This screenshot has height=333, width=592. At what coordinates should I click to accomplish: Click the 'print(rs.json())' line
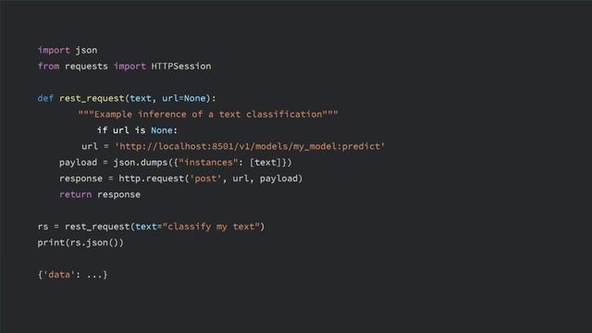click(x=80, y=242)
